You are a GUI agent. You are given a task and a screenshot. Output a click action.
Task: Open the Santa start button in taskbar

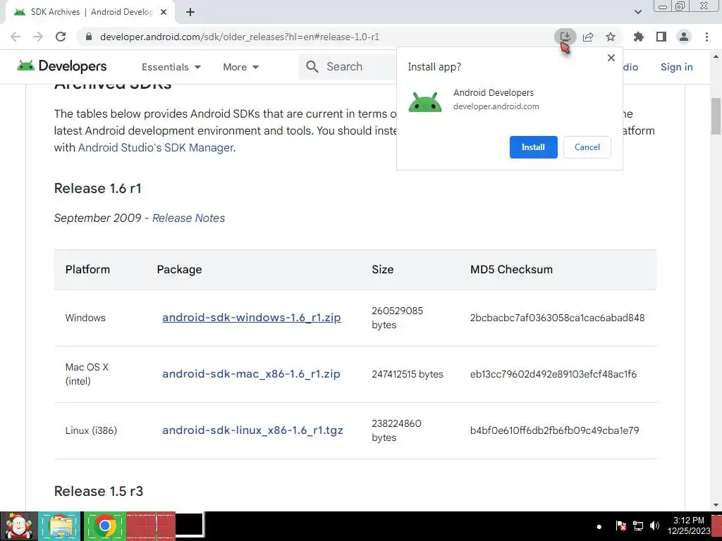click(18, 526)
